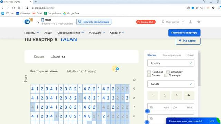The width and height of the screenshot is (221, 124).
Task: Take a snapshot with camera icon
Action: pos(188,8)
